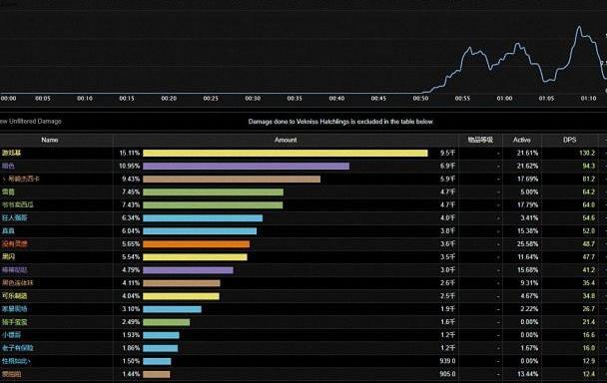Click the highest peak of the damage graph
Viewport: 607px width, 383px height.
pos(579,26)
